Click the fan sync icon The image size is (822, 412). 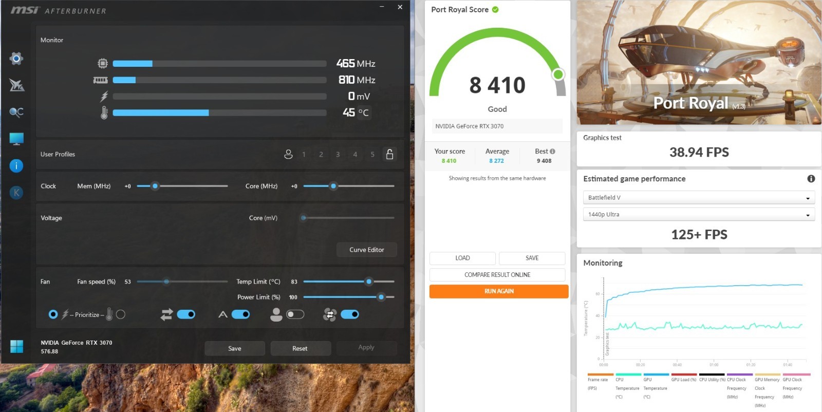click(330, 314)
